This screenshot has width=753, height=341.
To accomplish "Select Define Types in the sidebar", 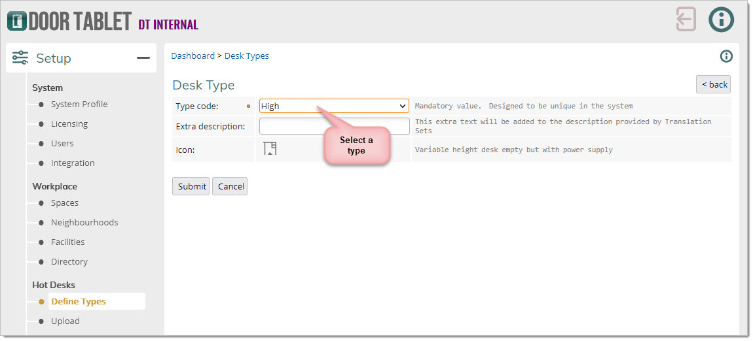I will [79, 302].
